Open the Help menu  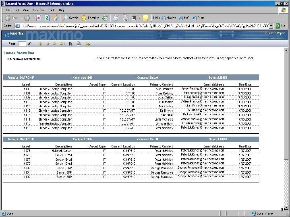tap(62, 10)
